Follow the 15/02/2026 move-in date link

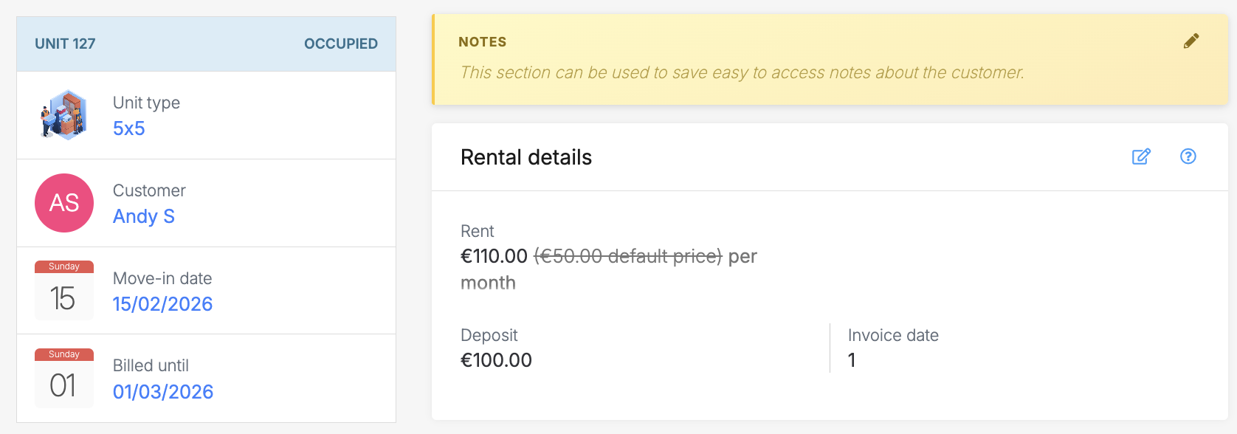(162, 304)
